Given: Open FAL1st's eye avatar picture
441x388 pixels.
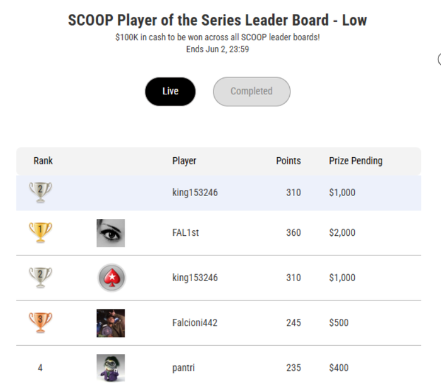Looking at the screenshot, I should [x=110, y=233].
